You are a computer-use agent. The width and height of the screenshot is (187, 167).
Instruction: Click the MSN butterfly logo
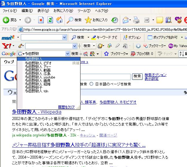coord(8,37)
